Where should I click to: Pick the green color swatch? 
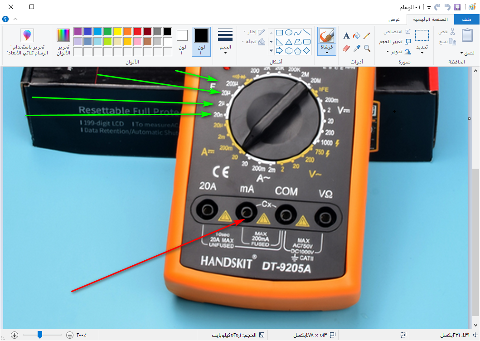108,32
